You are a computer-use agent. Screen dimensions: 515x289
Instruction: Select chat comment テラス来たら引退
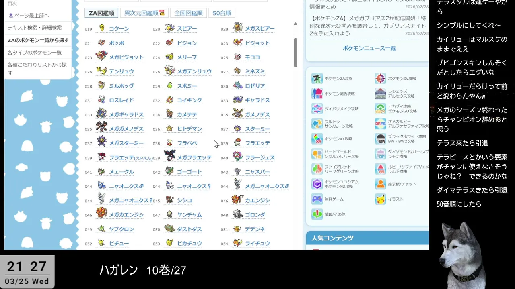click(462, 143)
